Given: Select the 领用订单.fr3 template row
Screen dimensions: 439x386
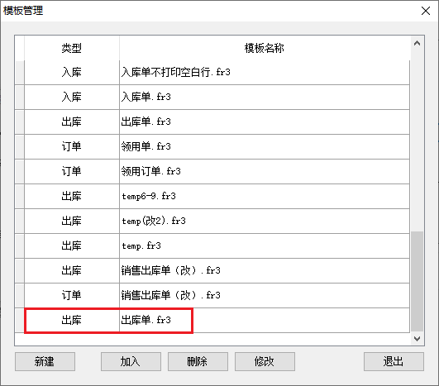Looking at the screenshot, I should pyautogui.click(x=217, y=171).
